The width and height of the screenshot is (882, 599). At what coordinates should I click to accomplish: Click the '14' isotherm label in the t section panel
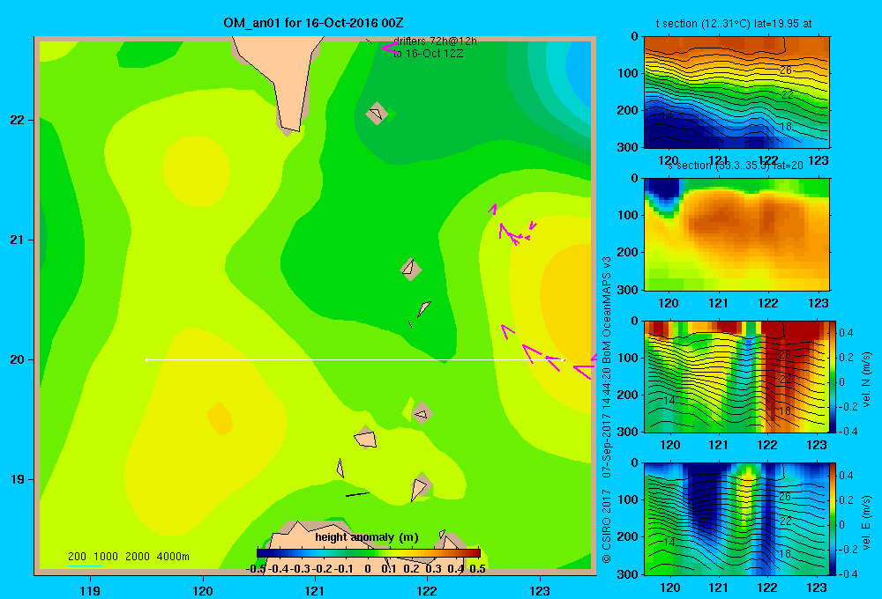pos(667,115)
